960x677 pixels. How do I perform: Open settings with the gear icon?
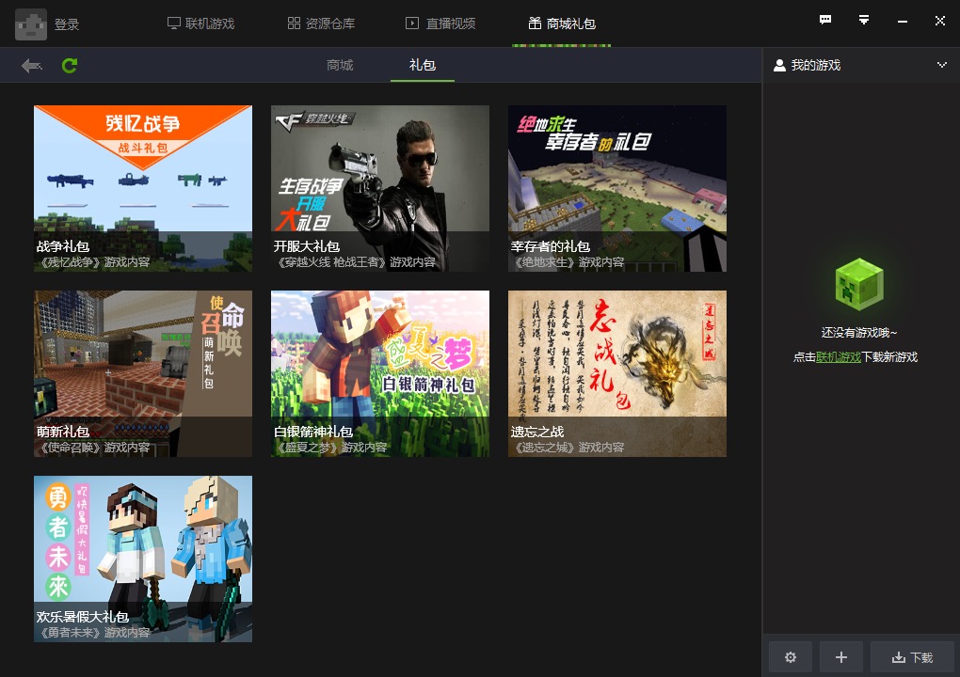[791, 657]
